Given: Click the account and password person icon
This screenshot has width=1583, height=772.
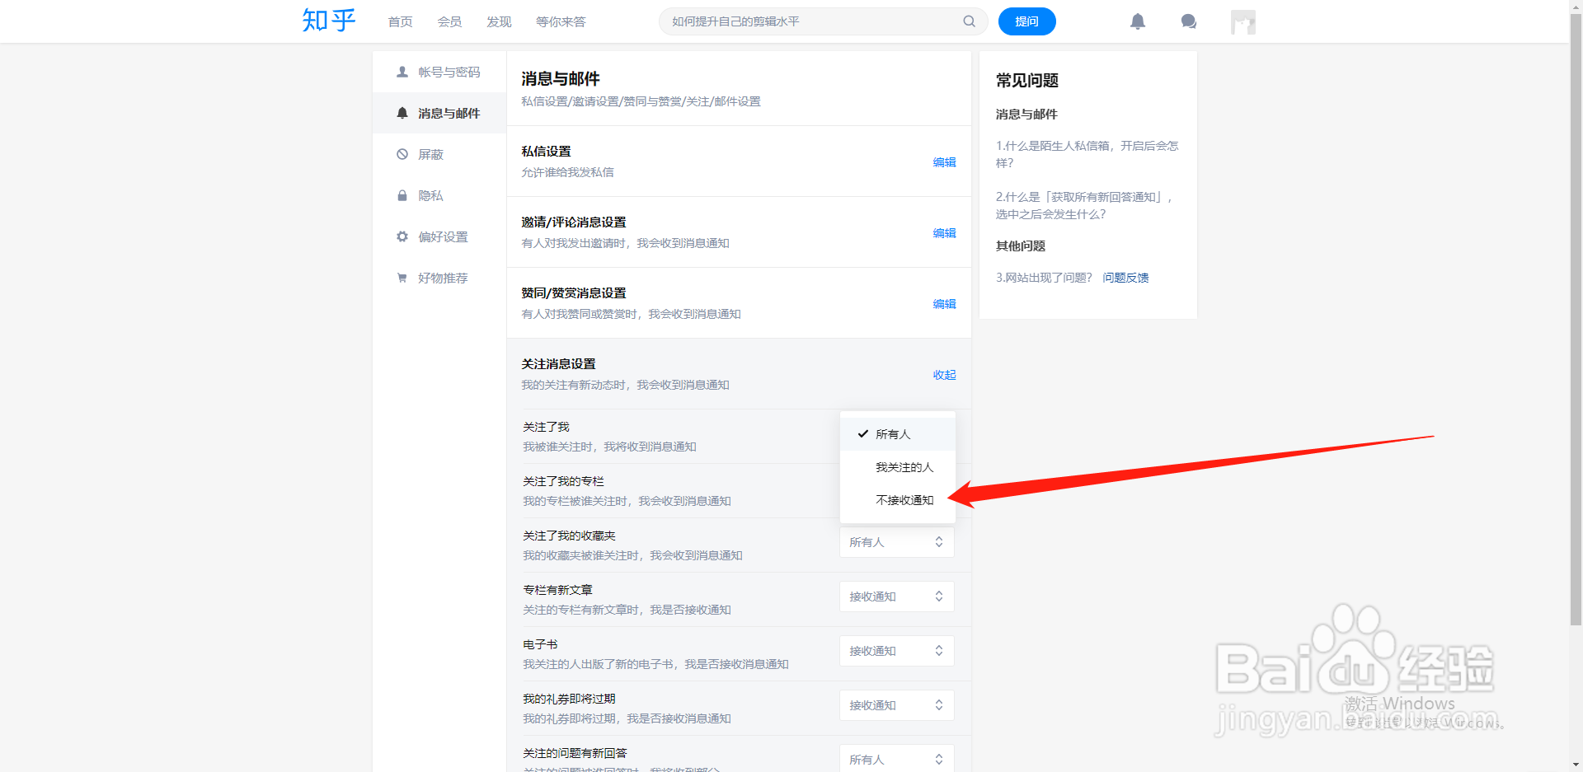Looking at the screenshot, I should (402, 72).
